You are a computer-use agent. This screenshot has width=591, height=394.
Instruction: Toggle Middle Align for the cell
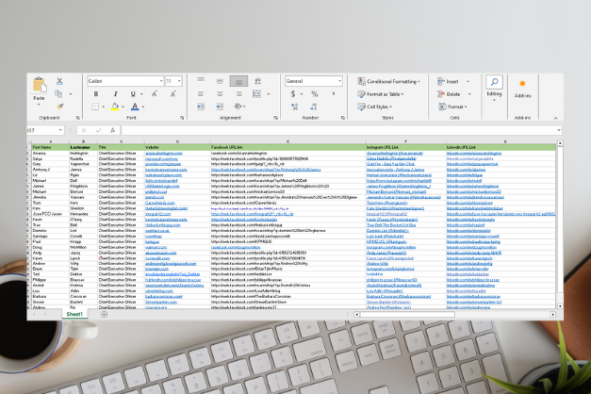[220, 81]
